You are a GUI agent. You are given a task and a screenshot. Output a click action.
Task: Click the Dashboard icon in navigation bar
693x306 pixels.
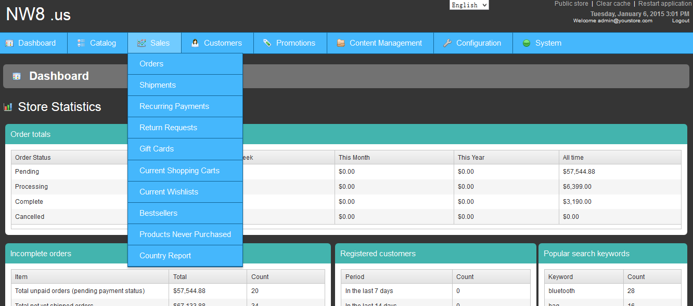[x=9, y=43]
